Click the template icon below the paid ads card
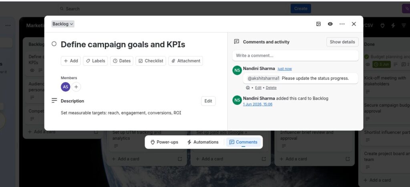The image size is (410, 187). tap(264, 159)
